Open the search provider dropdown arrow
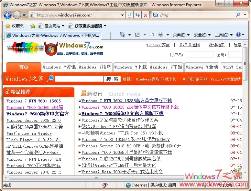 (x=245, y=15)
